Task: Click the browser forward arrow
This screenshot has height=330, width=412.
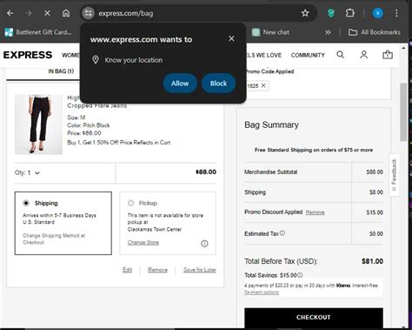Action: pyautogui.click(x=29, y=13)
